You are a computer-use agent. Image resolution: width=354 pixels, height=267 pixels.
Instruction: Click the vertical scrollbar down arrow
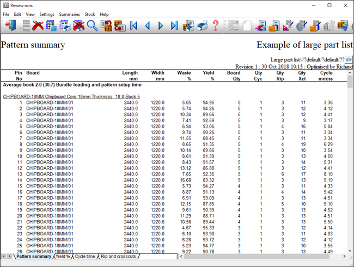pyautogui.click(x=350, y=248)
